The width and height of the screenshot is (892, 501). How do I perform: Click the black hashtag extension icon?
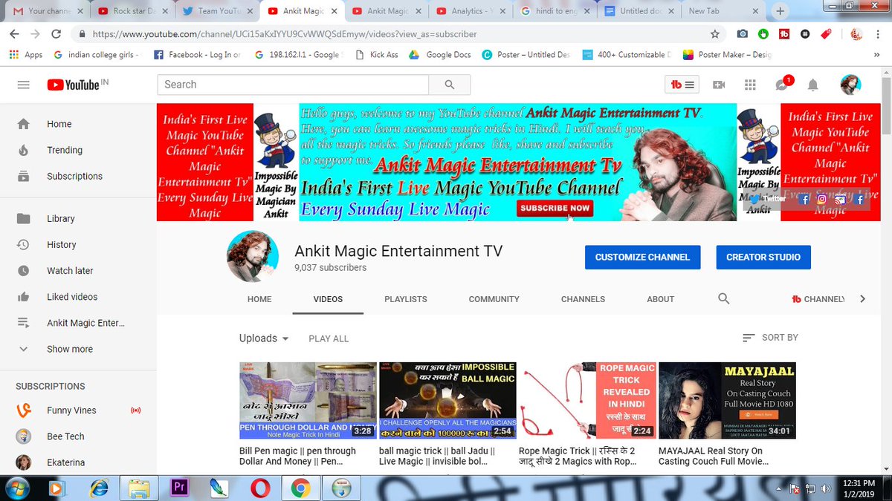(805, 34)
